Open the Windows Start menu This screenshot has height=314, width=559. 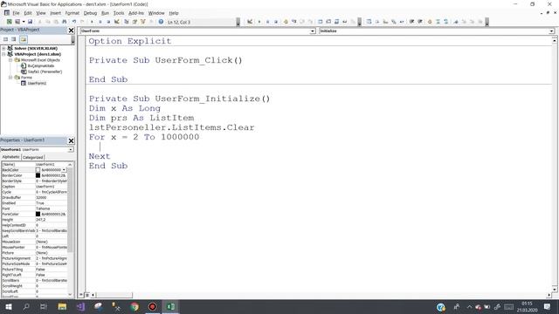click(8, 306)
